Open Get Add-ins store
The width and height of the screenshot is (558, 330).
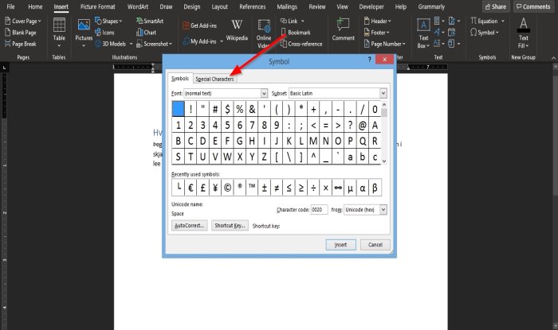[199, 25]
